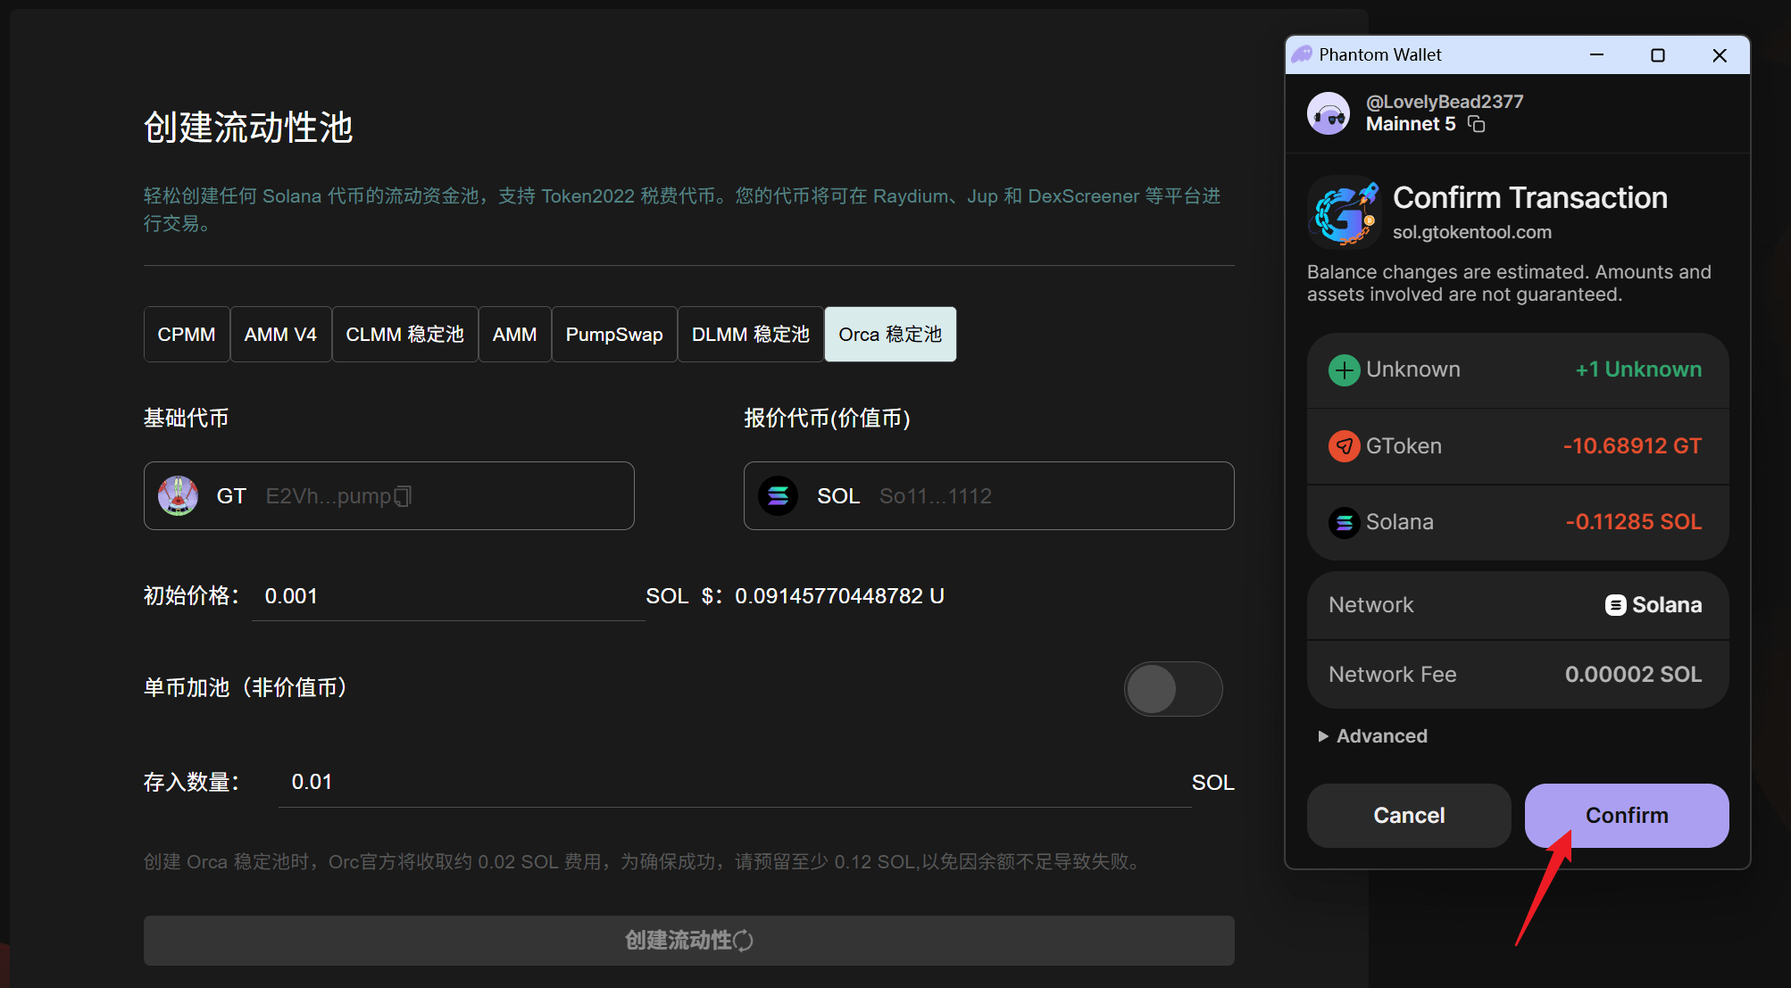Click the GT token logo
Screen dimensions: 1791x988
click(179, 495)
